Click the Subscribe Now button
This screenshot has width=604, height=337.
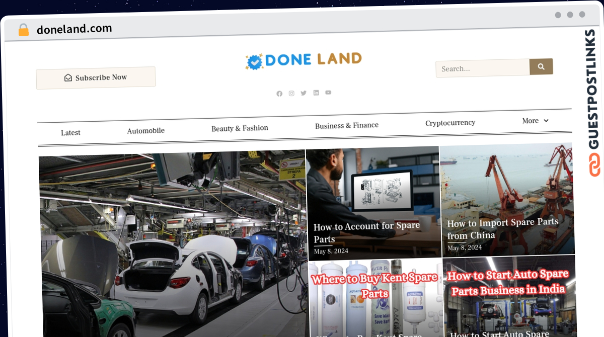tap(96, 78)
